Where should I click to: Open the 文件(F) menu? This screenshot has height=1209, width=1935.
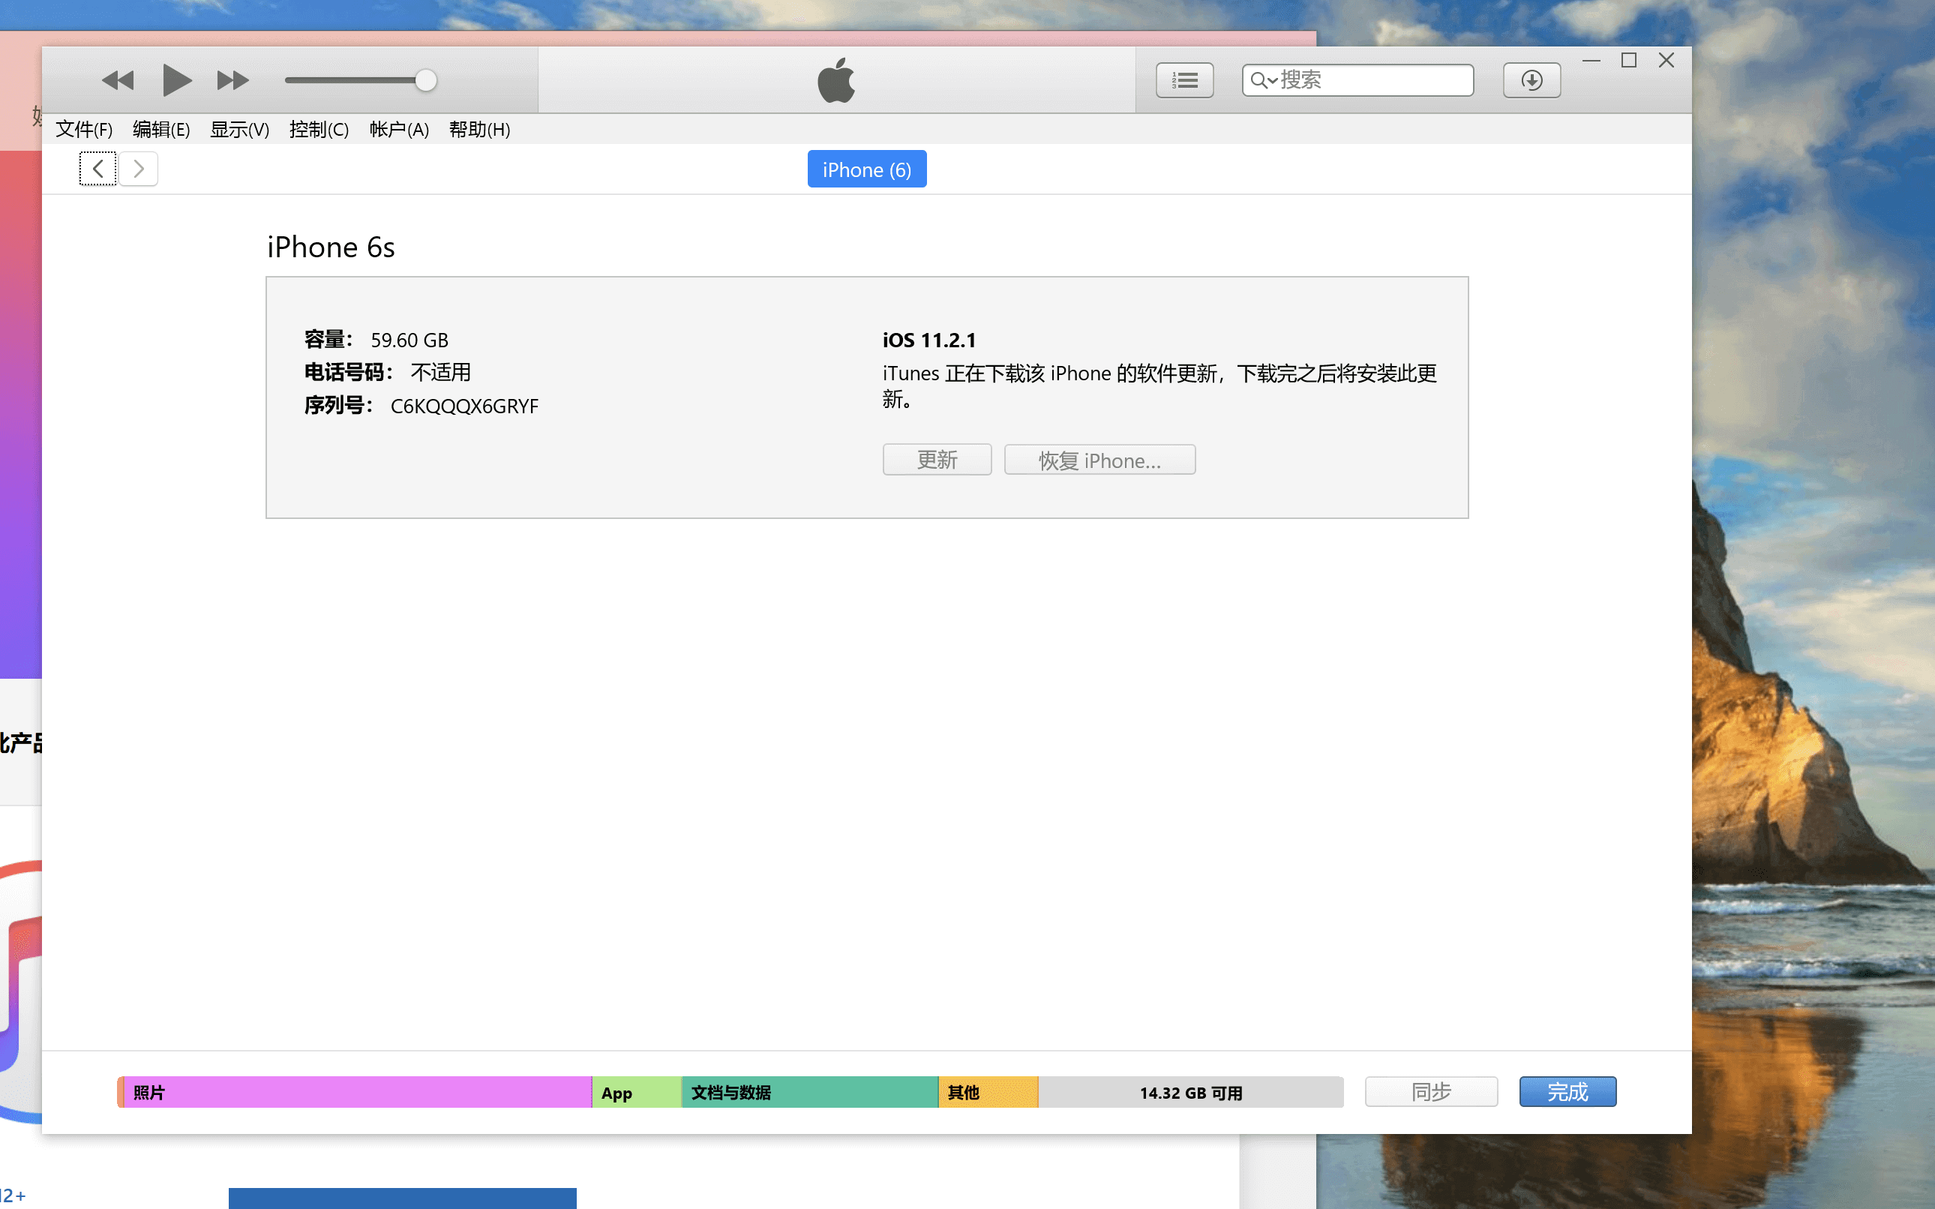click(x=84, y=130)
